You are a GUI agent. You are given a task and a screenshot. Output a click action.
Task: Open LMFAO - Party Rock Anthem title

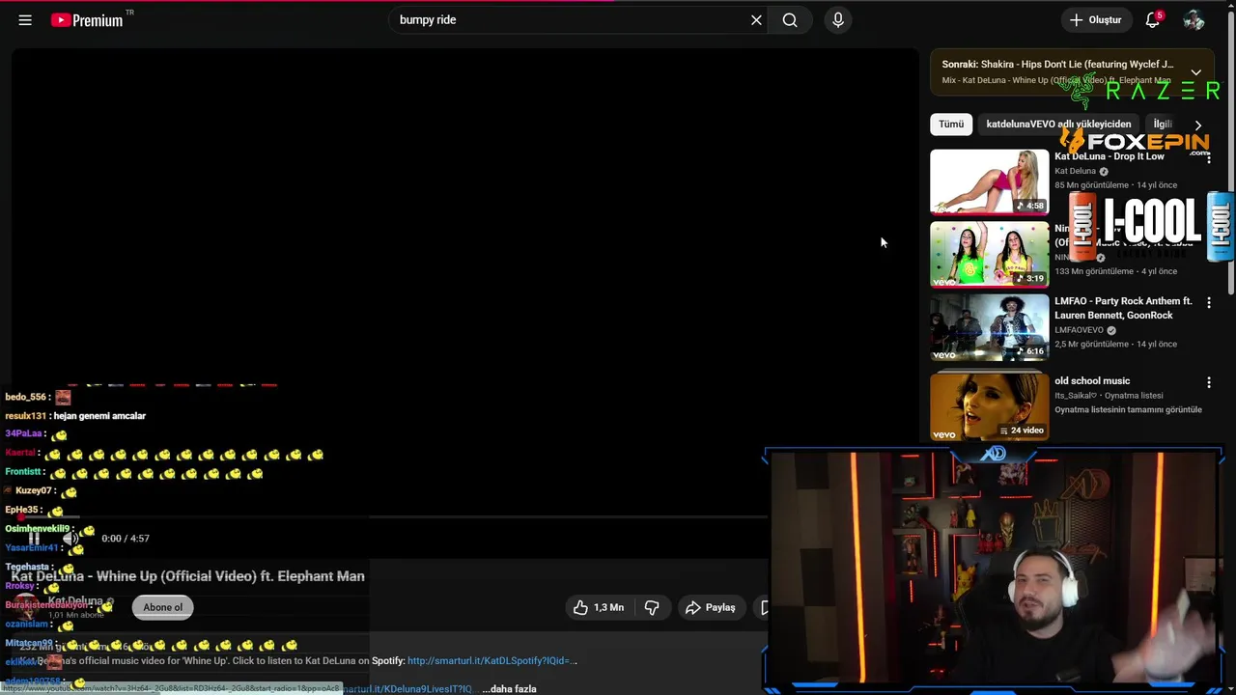(1123, 308)
